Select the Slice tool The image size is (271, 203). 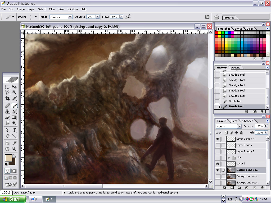pyautogui.click(x=14, y=98)
